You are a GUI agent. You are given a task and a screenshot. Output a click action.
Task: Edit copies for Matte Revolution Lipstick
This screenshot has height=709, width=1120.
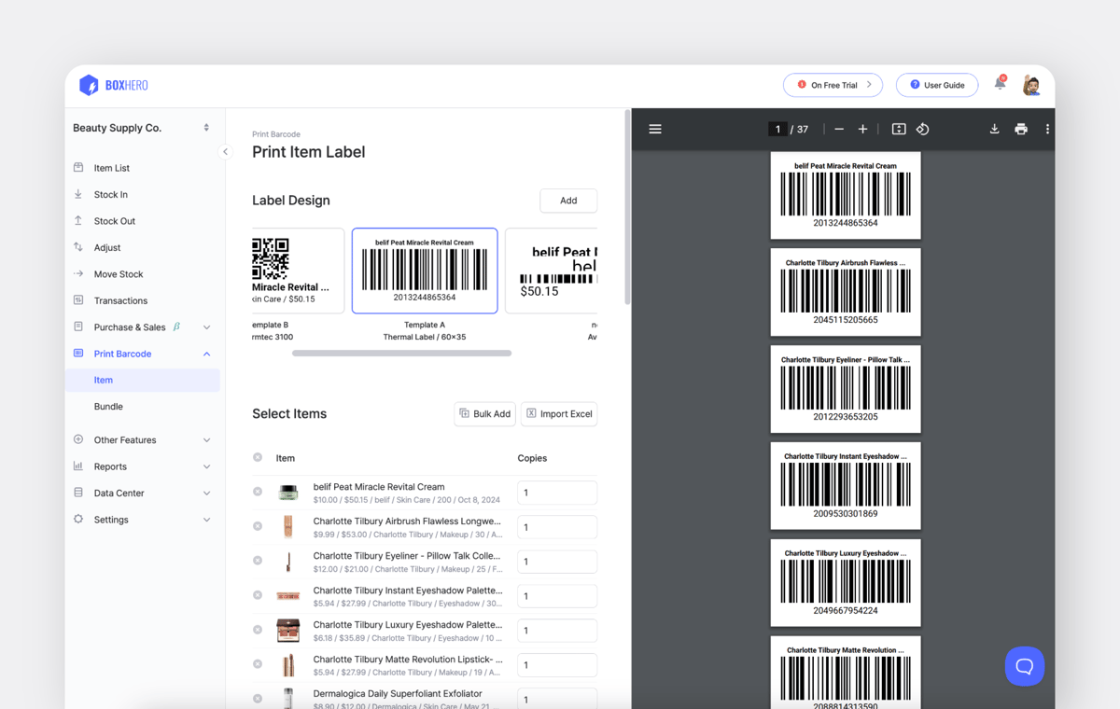[557, 665]
